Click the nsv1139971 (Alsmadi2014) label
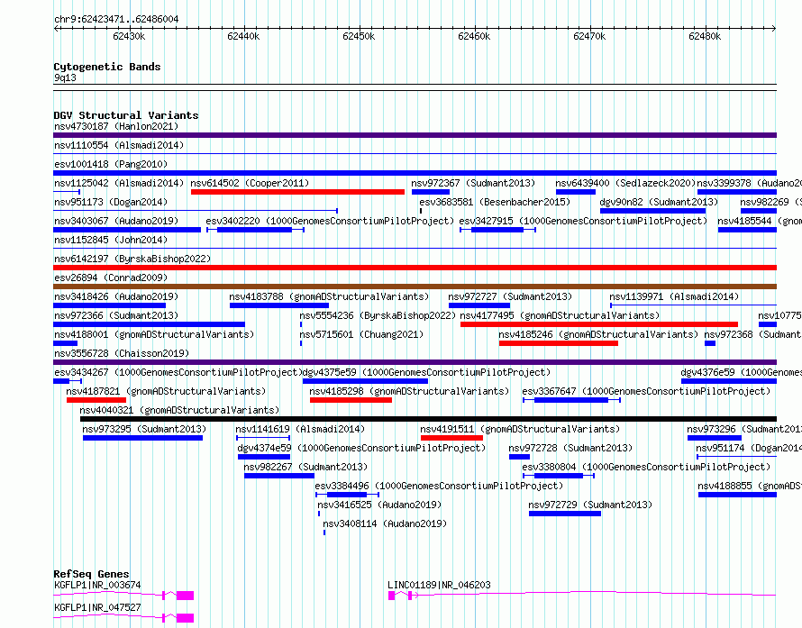The image size is (802, 628). click(x=674, y=296)
